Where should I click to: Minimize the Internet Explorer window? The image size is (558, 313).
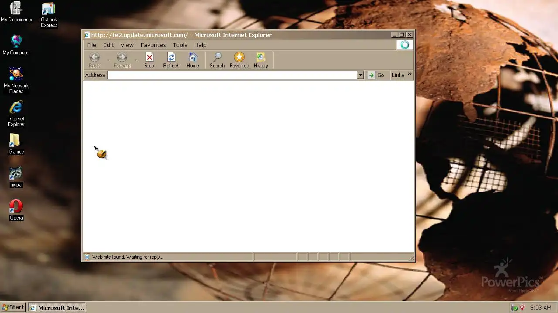tap(395, 35)
